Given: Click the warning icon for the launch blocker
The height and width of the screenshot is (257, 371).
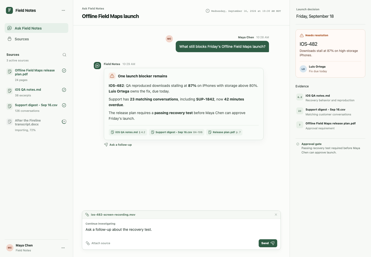Looking at the screenshot, I should pos(112,76).
